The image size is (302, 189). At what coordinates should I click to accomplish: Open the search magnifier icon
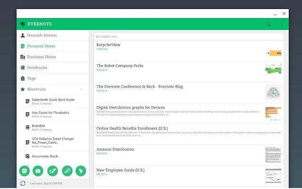point(268,24)
